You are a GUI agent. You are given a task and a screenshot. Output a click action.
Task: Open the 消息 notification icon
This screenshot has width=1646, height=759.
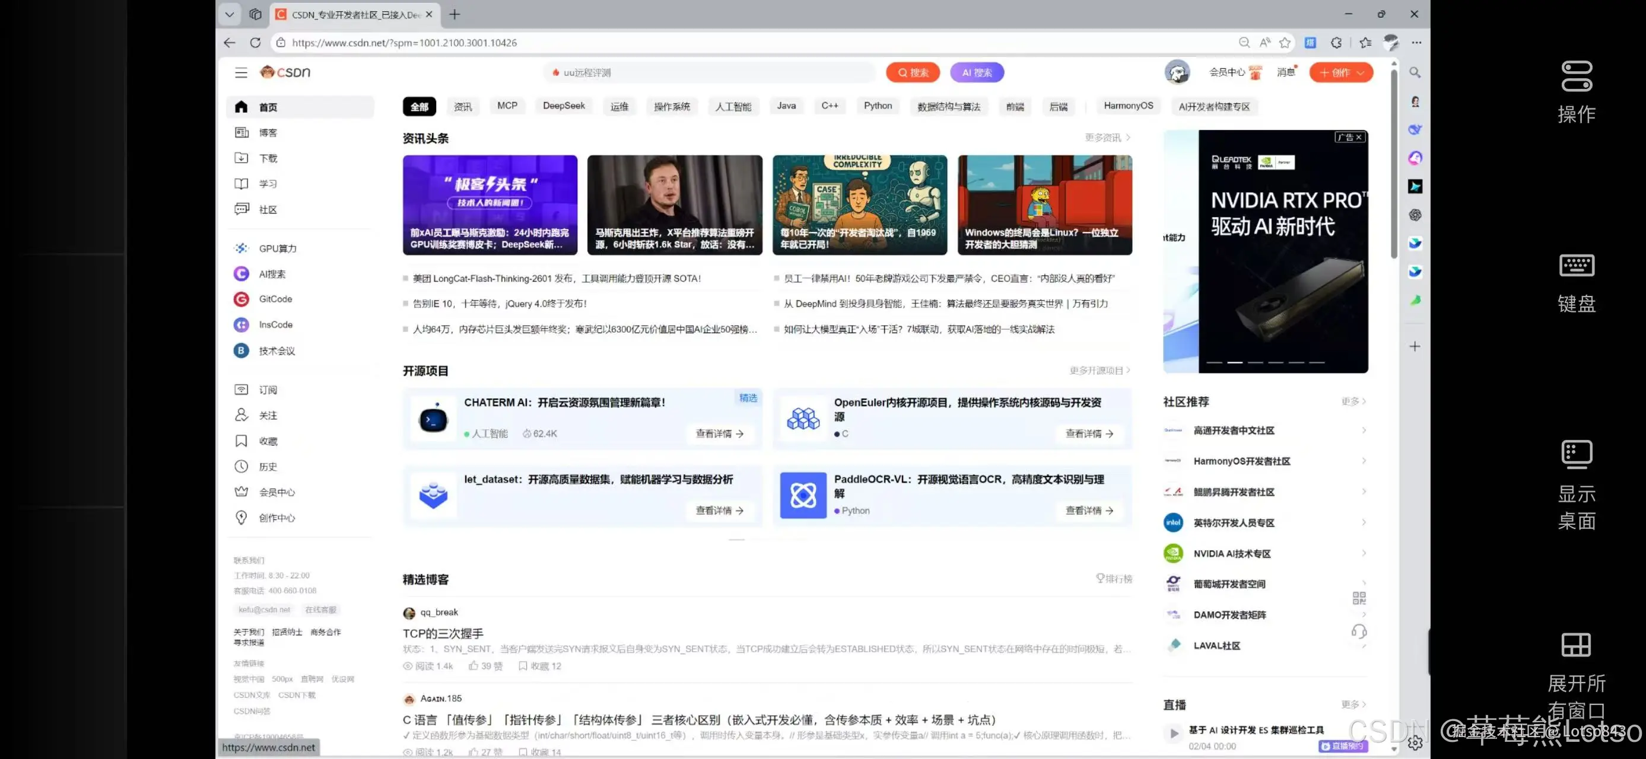1286,72
